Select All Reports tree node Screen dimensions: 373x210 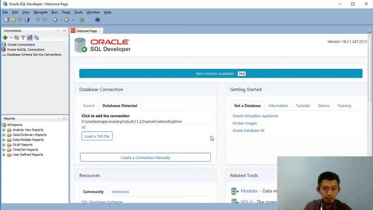pos(15,125)
